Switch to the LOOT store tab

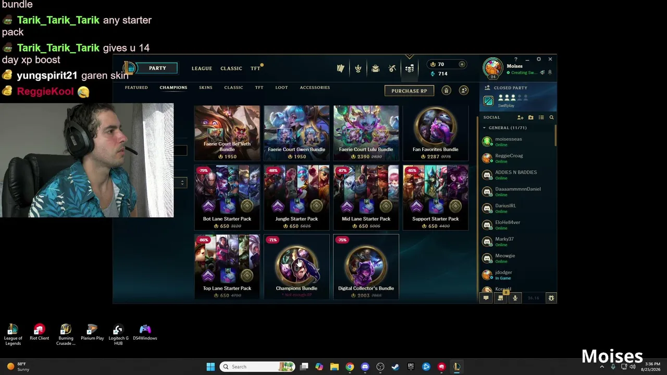tap(281, 87)
